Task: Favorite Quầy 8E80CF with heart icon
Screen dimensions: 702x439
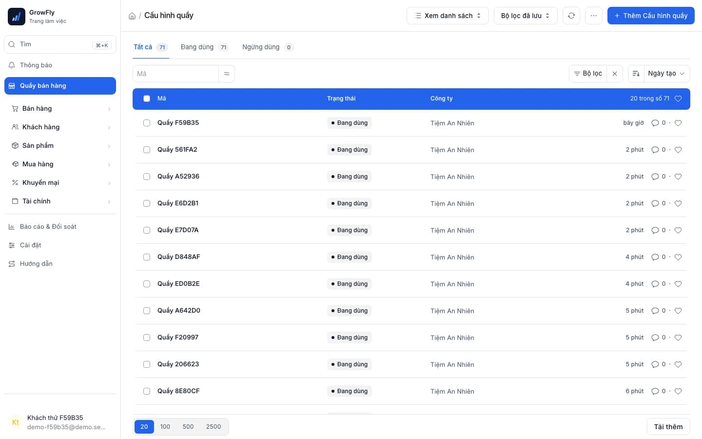Action: (678, 391)
